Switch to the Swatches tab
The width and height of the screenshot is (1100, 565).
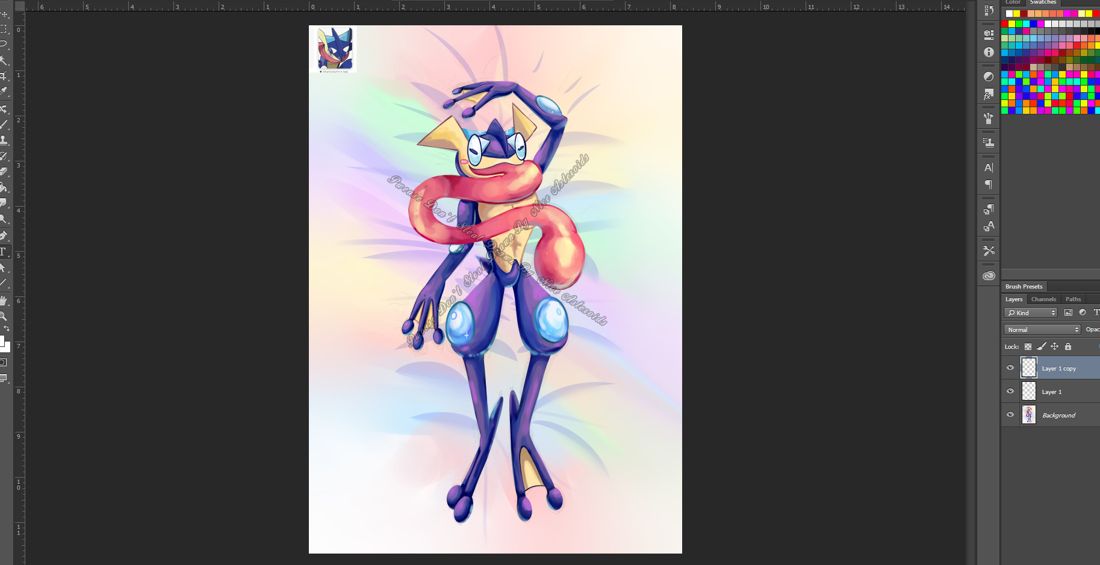[1043, 2]
